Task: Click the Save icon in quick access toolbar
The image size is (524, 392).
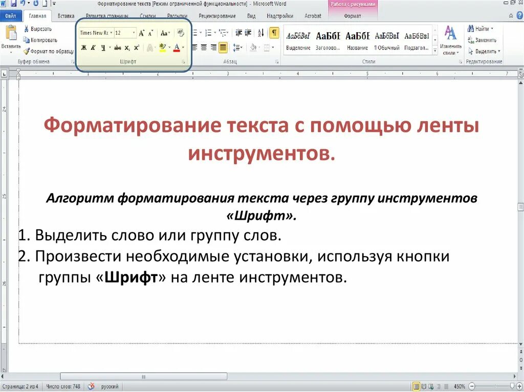Action: coord(14,4)
